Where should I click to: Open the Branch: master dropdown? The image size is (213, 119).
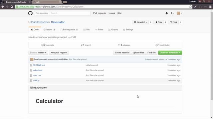pyautogui.click(x=38, y=53)
